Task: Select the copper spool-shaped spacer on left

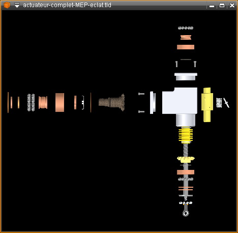Action: [43, 102]
